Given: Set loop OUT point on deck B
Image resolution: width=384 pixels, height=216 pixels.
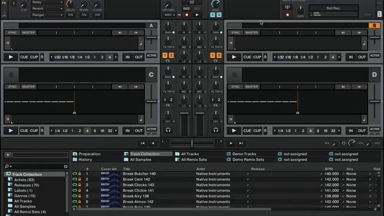Looking at the screenshot, I should point(362,57).
